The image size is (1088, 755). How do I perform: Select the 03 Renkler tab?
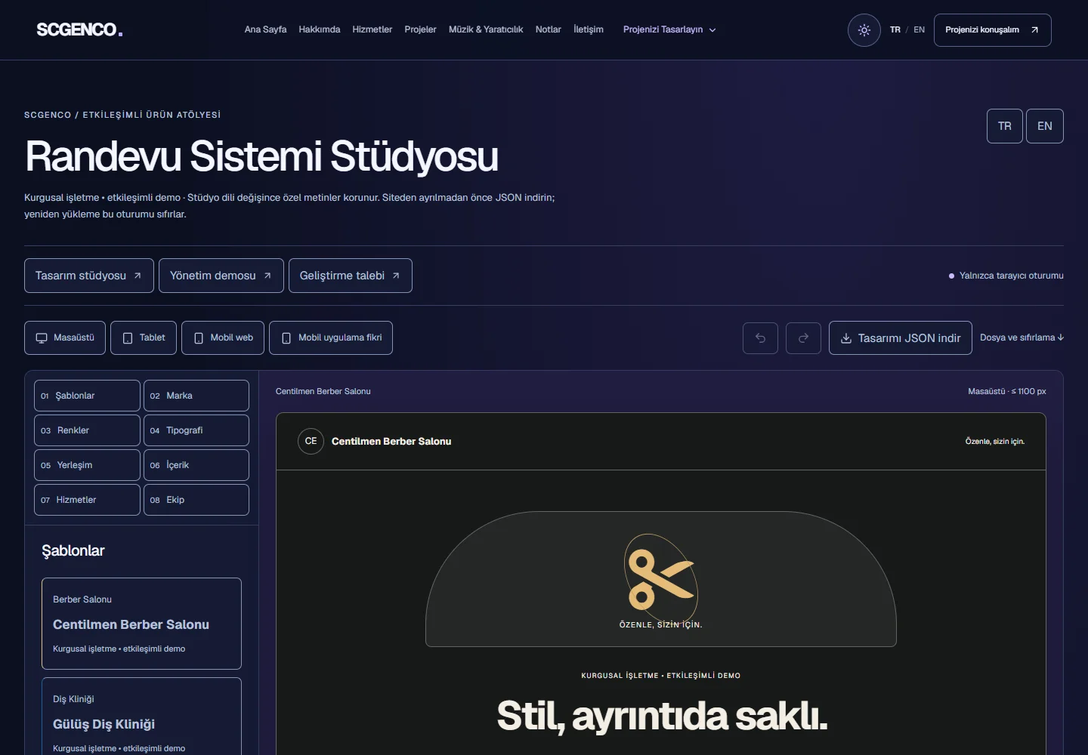[87, 430]
